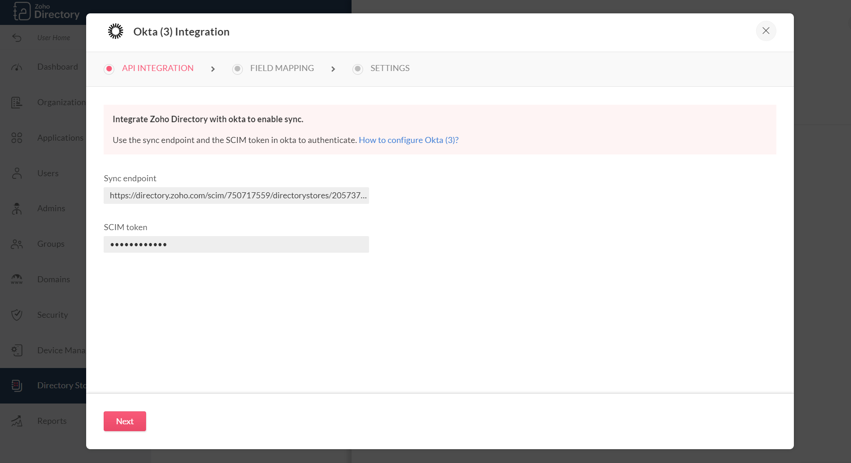Click the Next button

coord(125,421)
